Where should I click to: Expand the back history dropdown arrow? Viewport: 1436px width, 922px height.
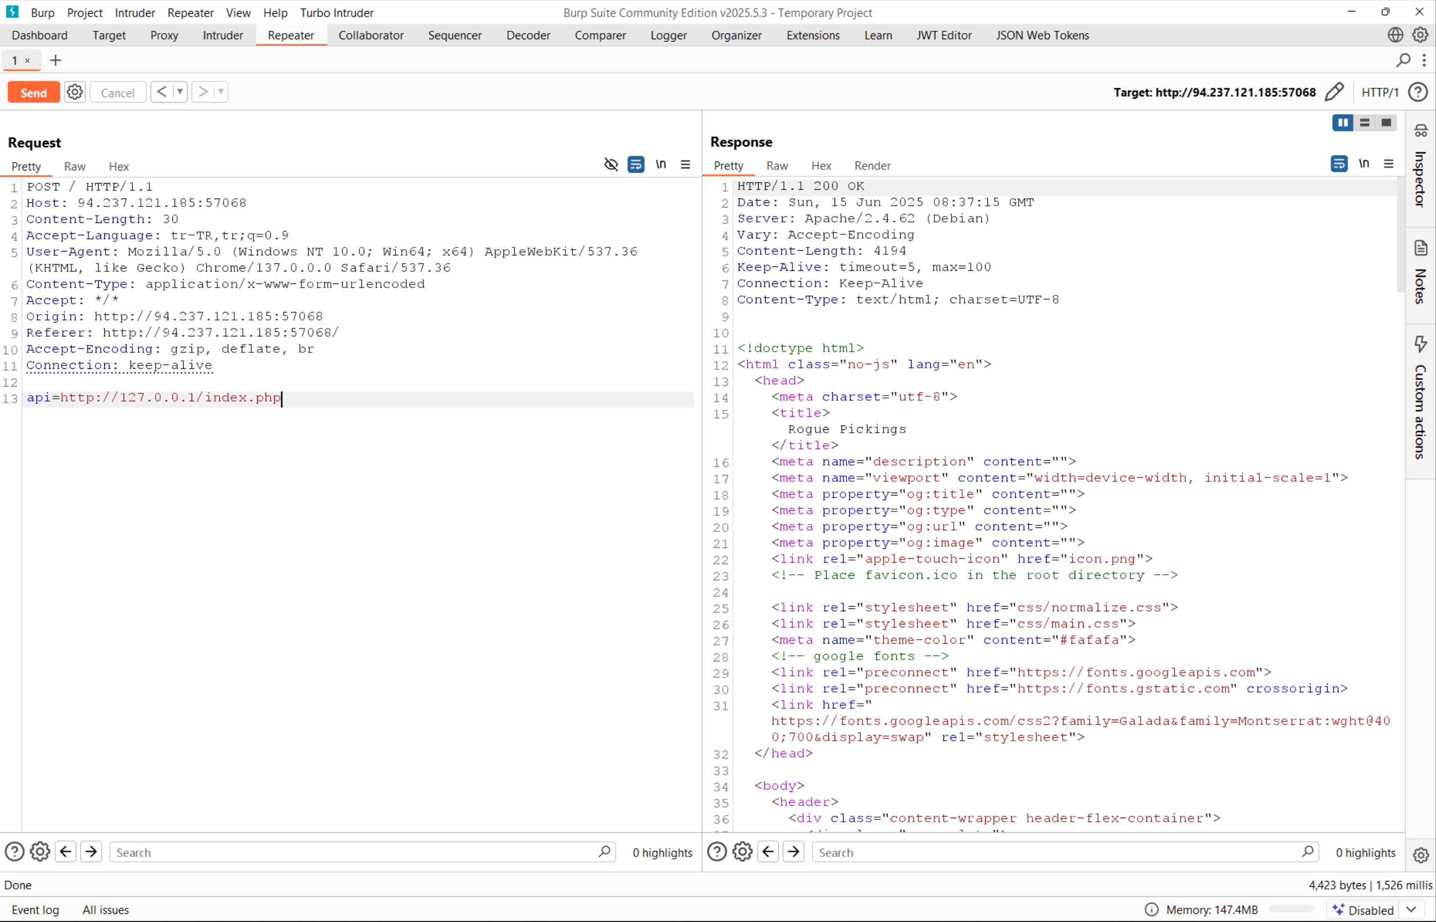coord(180,92)
